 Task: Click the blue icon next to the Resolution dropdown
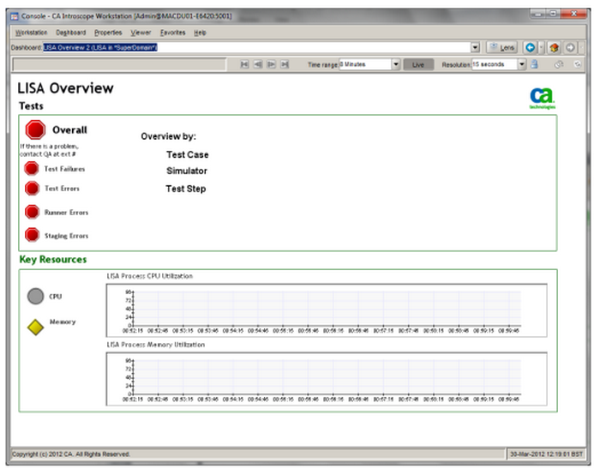click(x=534, y=64)
